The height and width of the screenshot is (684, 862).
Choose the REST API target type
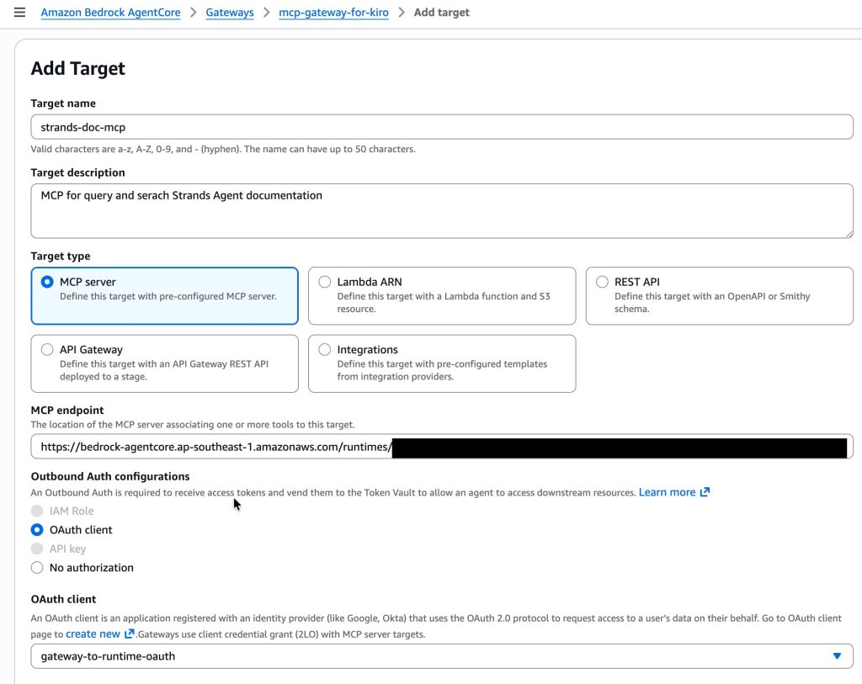pyautogui.click(x=602, y=283)
